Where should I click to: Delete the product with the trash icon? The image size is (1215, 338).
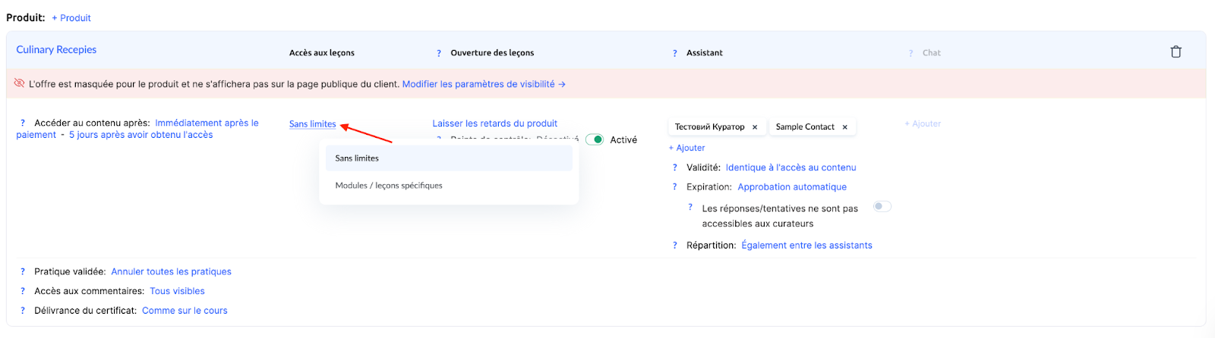[x=1176, y=52]
